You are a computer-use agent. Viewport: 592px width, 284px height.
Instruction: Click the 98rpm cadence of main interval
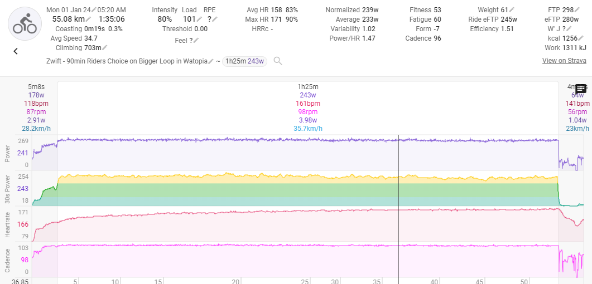tap(308, 112)
